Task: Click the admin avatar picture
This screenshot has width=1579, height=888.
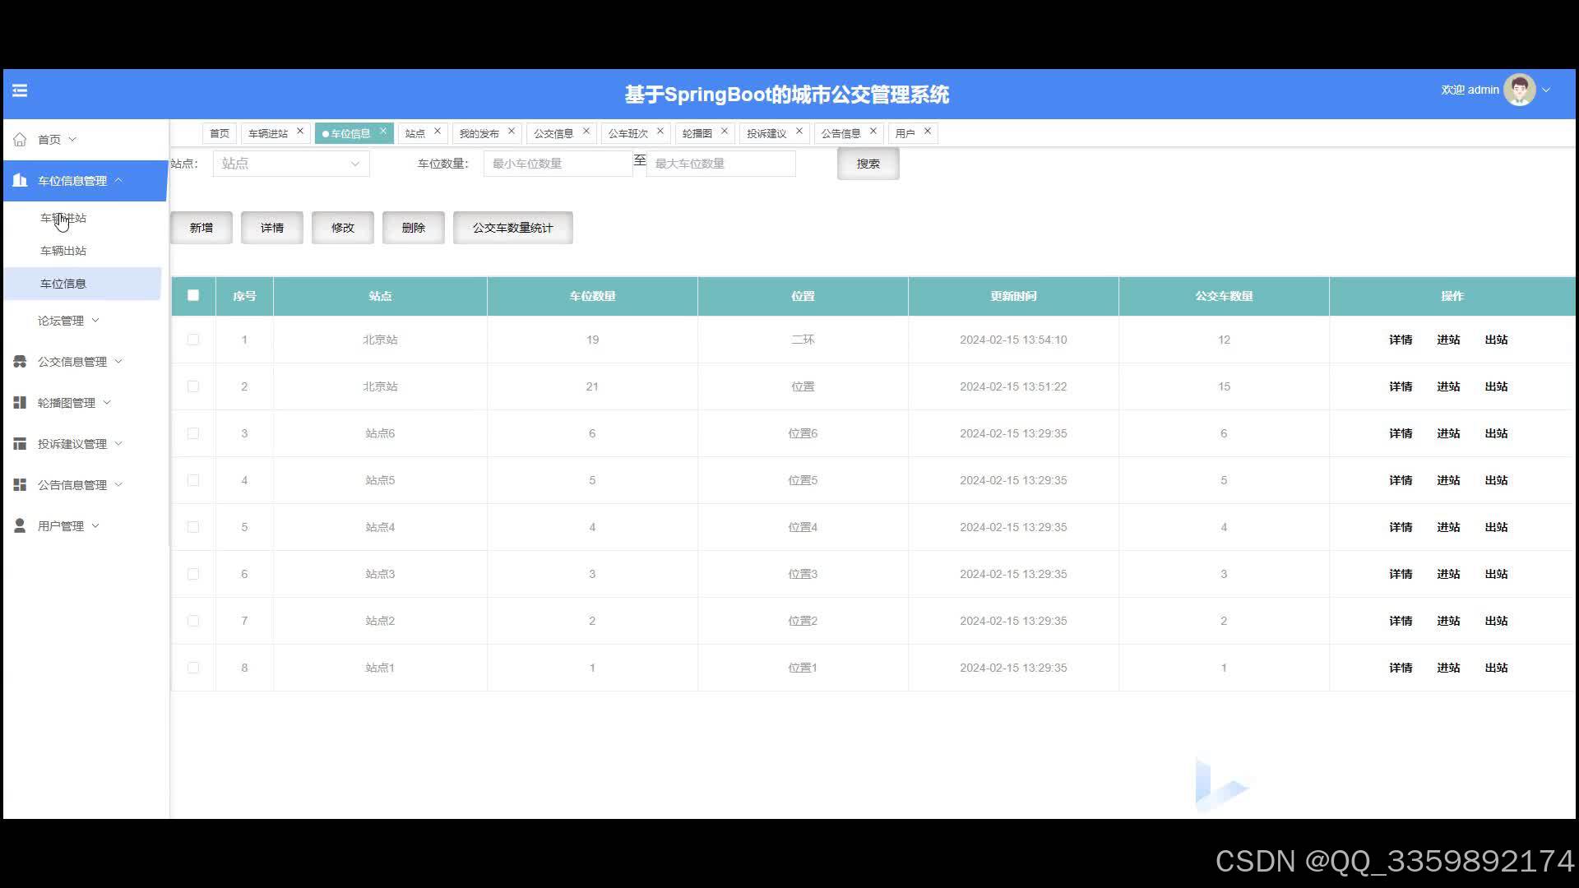Action: [1519, 90]
